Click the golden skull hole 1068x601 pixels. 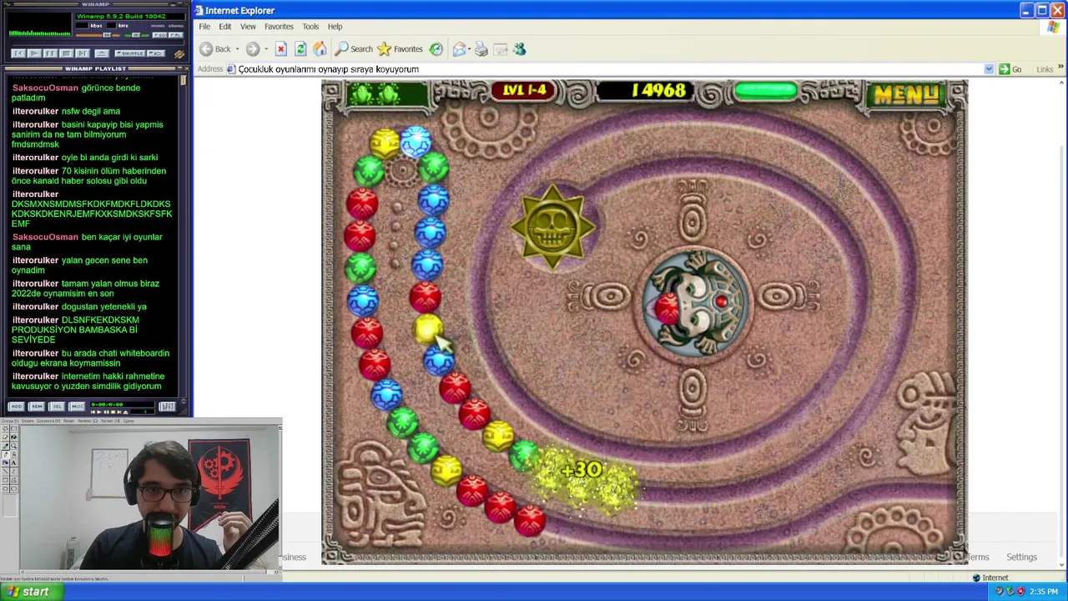point(553,227)
